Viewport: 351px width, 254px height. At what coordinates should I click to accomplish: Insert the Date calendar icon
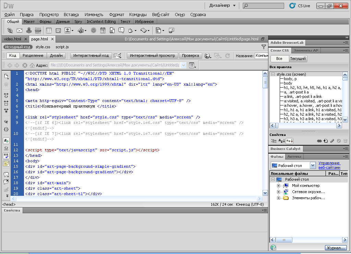point(103,30)
